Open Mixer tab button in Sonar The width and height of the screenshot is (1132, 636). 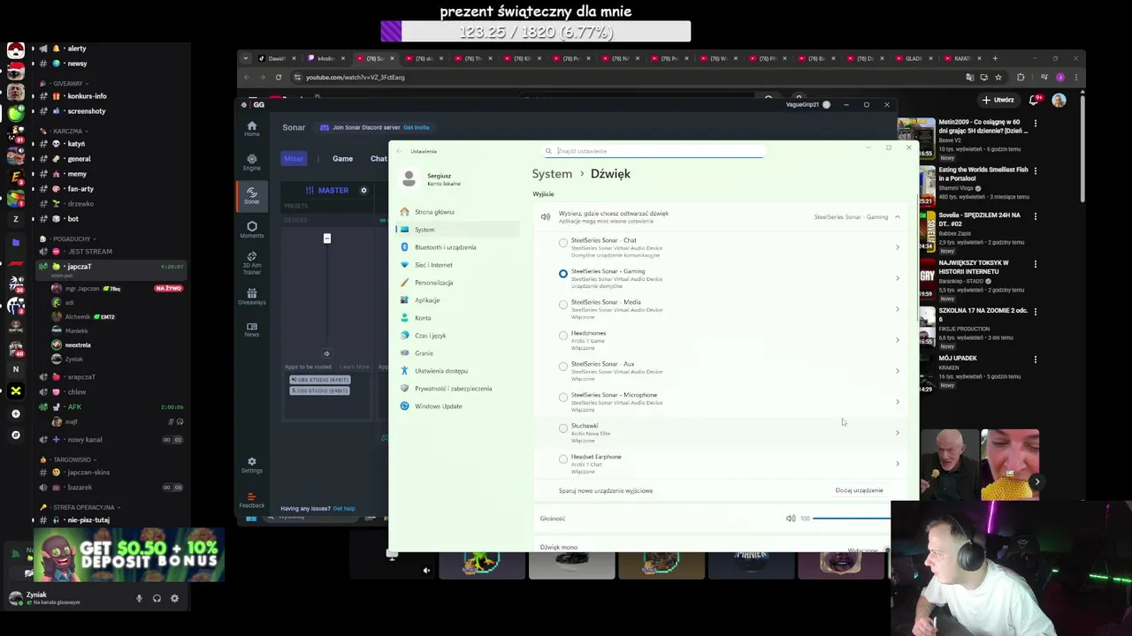[294, 159]
